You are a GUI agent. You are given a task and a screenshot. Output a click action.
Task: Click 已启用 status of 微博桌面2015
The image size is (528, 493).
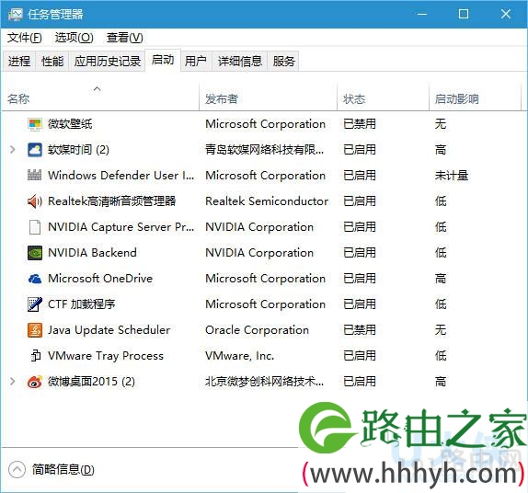[x=360, y=382]
